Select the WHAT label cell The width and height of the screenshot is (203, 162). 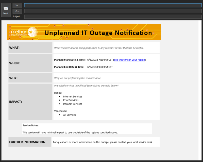[30, 48]
